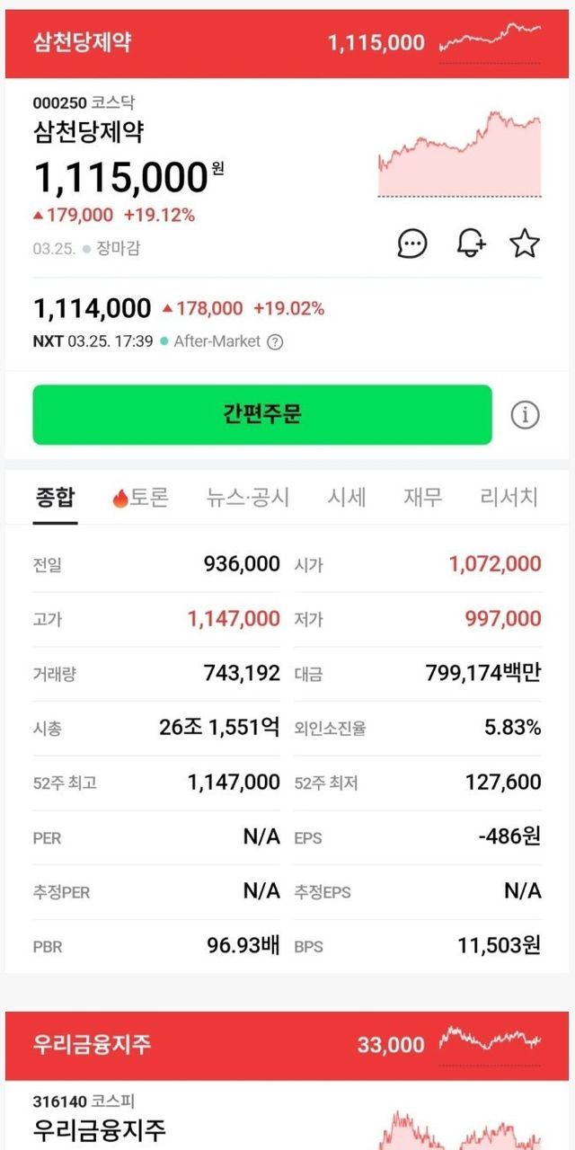
Task: Go to the 시세 tab
Action: [x=346, y=497]
